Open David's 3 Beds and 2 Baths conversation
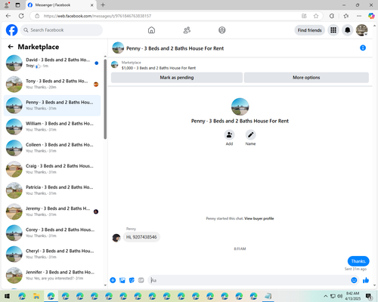The image size is (378, 302). point(52,63)
